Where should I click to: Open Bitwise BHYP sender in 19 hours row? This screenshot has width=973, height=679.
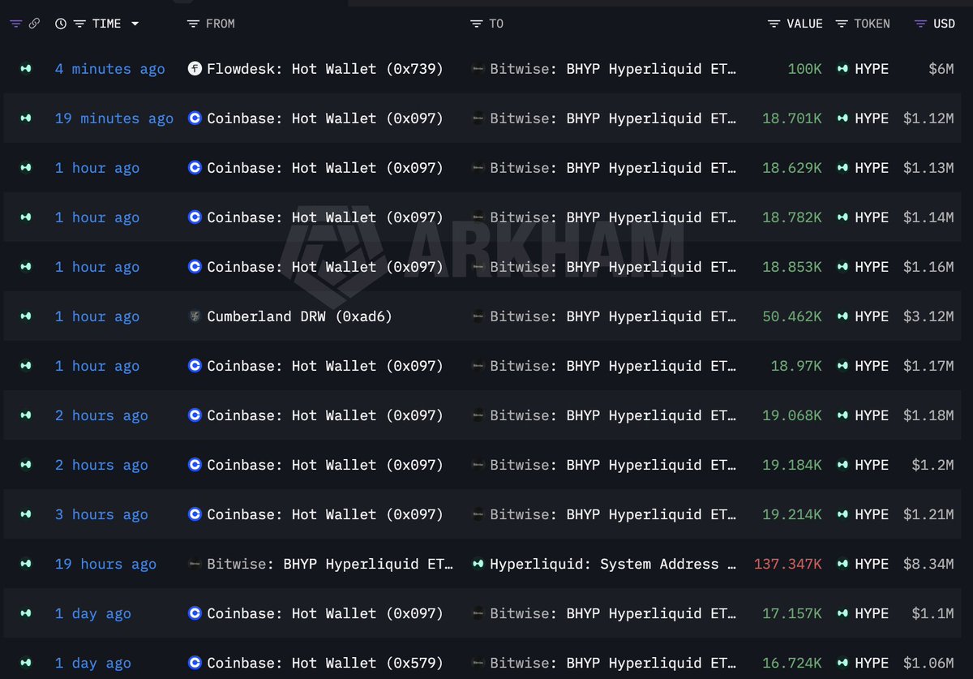click(330, 564)
